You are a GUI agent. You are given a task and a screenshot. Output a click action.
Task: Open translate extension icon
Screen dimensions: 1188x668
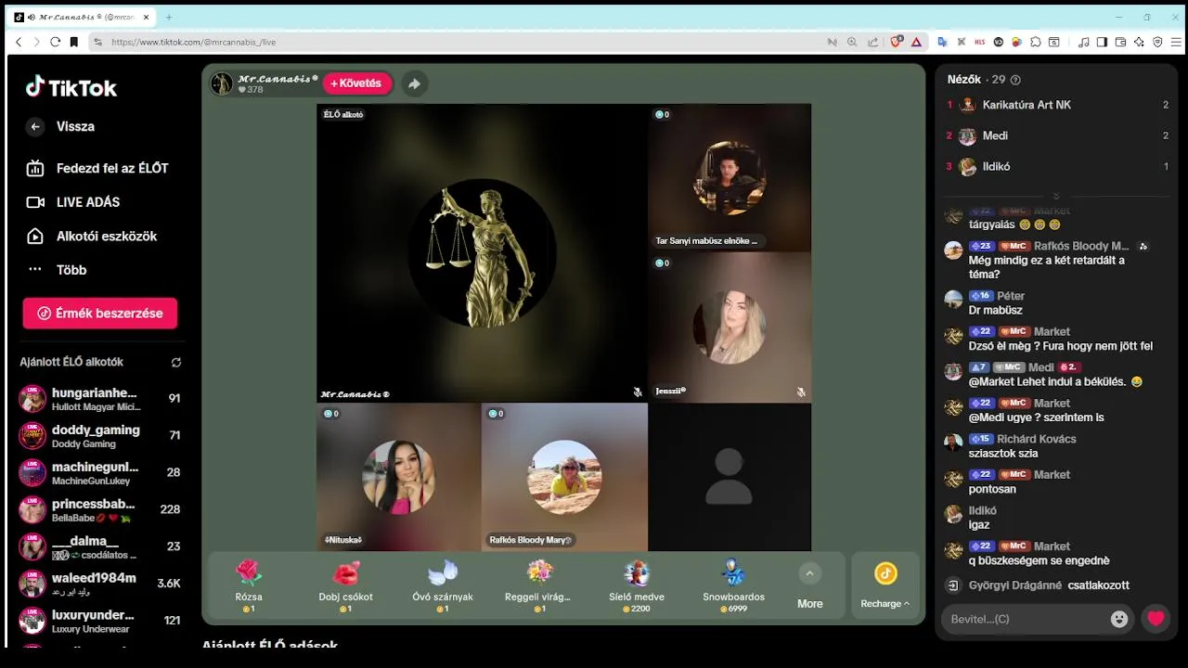(x=942, y=42)
